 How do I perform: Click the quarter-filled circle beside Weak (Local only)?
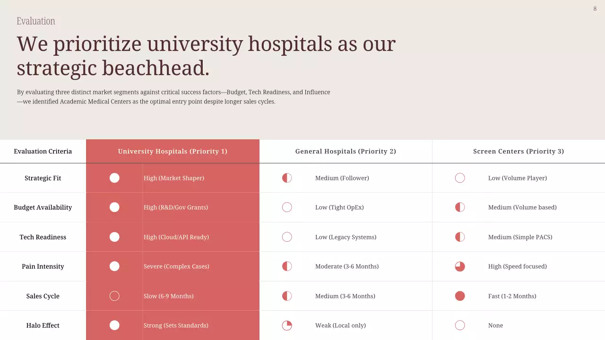287,325
